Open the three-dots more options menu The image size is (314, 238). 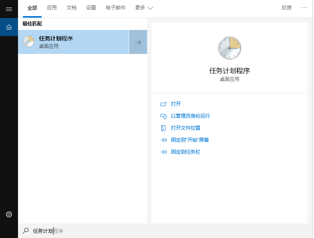(x=304, y=7)
